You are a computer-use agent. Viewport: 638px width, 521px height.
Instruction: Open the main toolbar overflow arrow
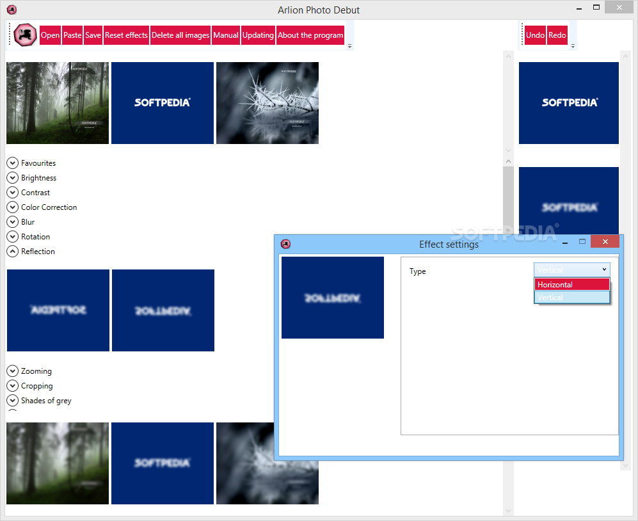[349, 46]
